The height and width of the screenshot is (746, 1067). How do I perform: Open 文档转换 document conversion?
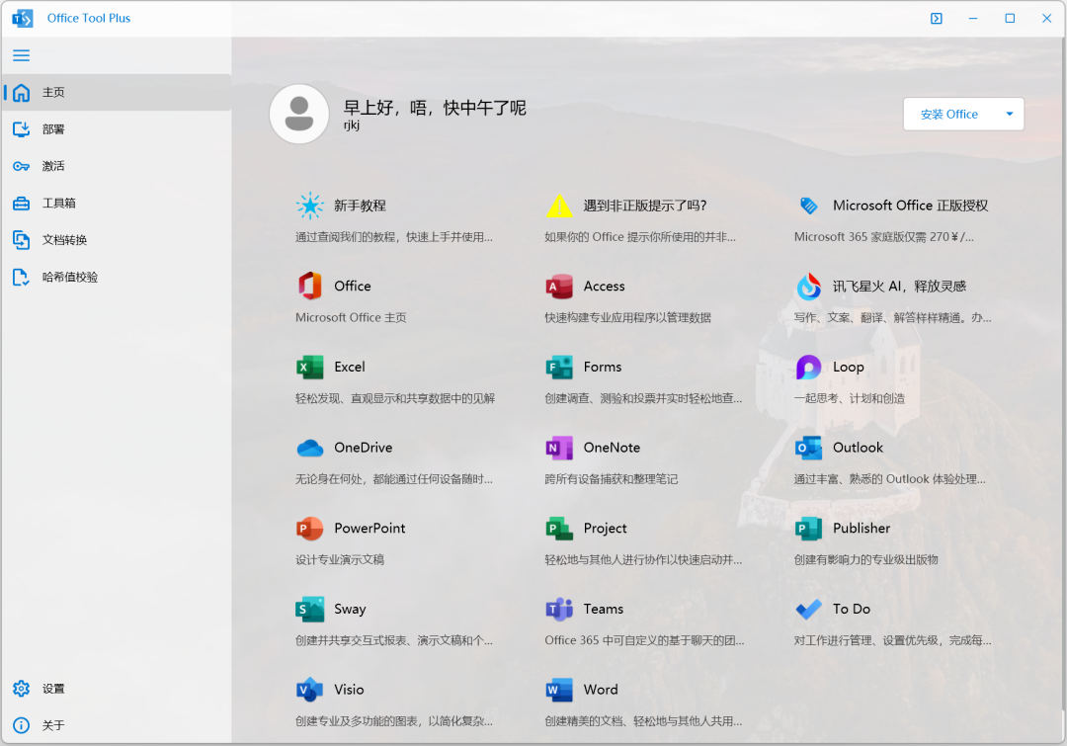tap(117, 239)
